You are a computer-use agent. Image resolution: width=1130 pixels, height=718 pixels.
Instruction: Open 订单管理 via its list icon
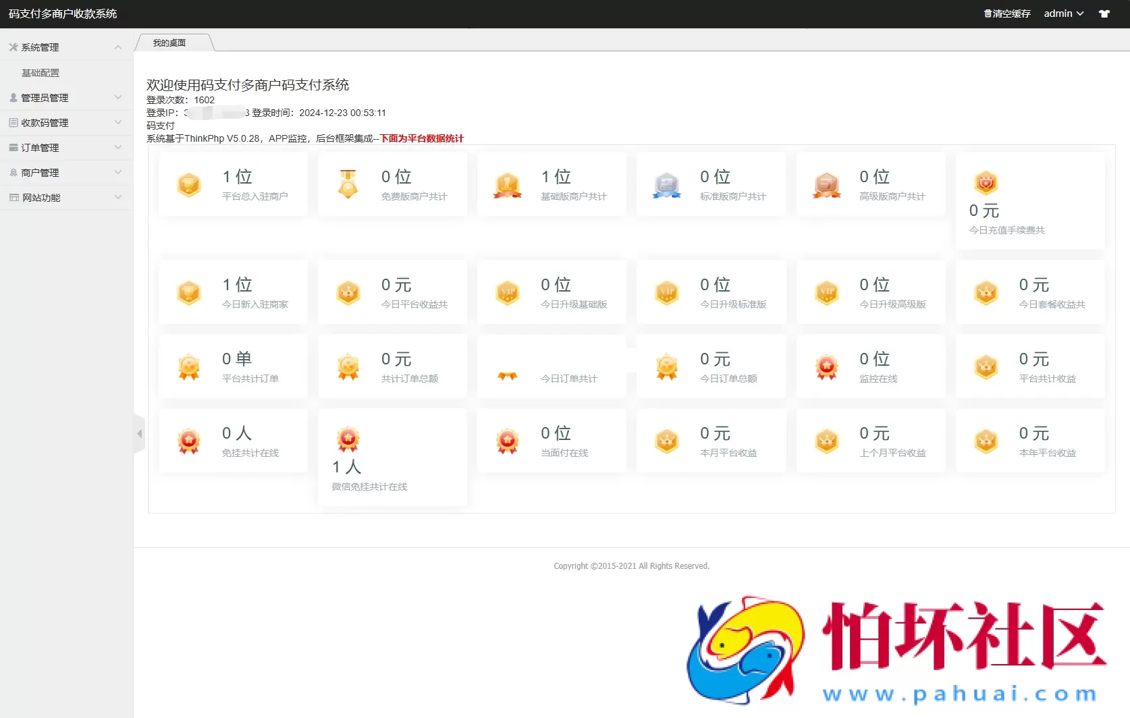13,147
